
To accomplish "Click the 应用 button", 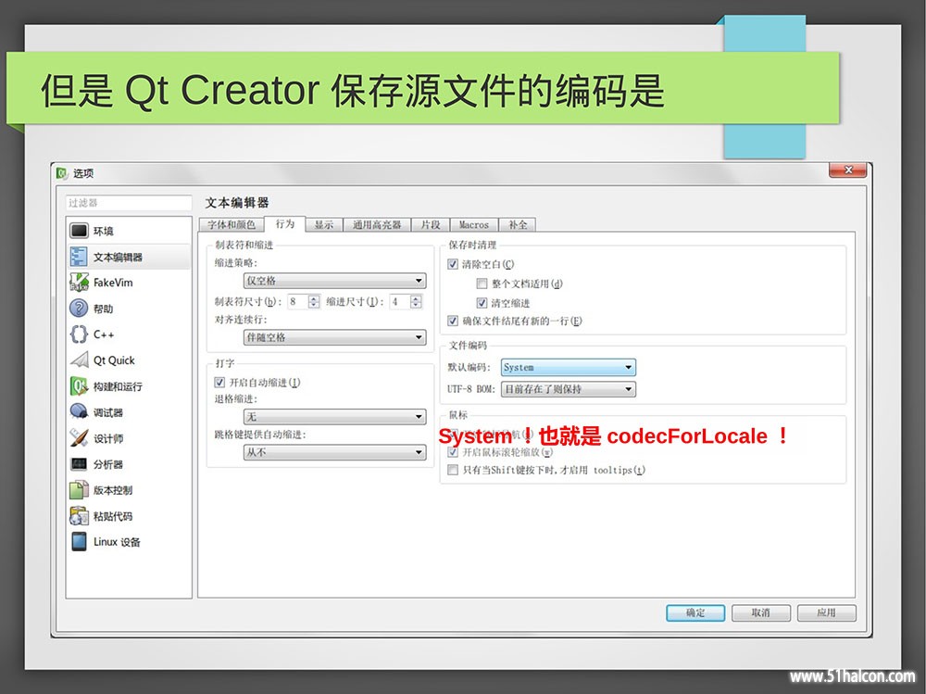I will pos(826,613).
